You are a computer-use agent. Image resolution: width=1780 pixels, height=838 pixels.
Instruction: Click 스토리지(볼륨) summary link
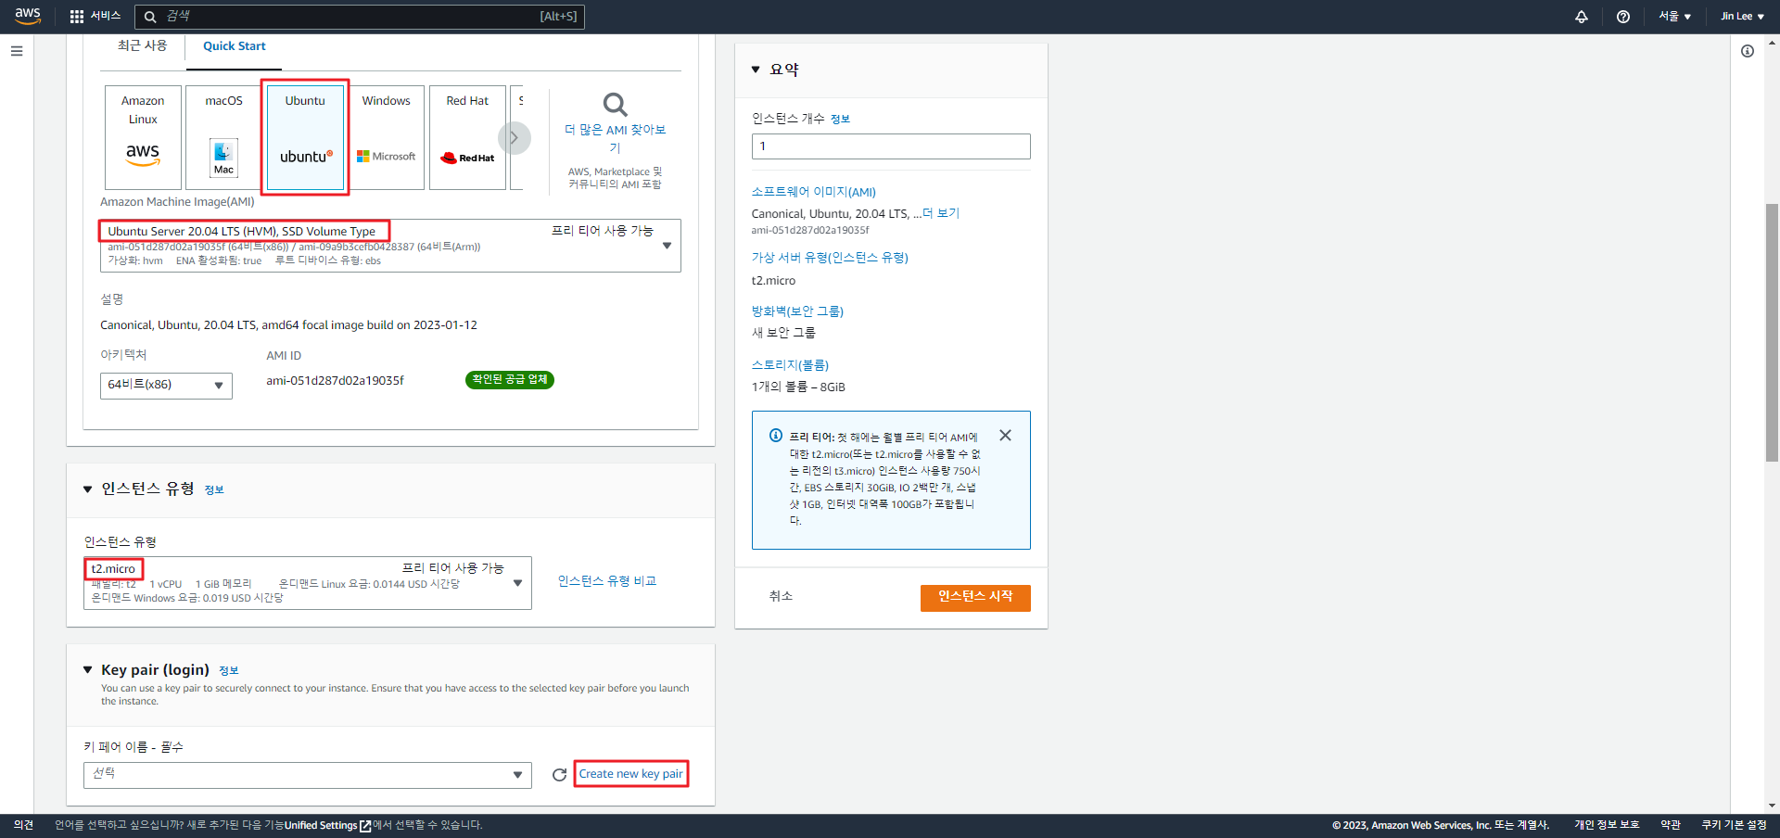[790, 365]
